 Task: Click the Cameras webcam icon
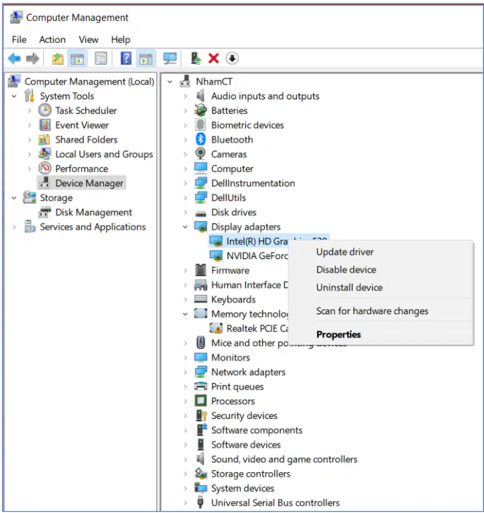[200, 154]
